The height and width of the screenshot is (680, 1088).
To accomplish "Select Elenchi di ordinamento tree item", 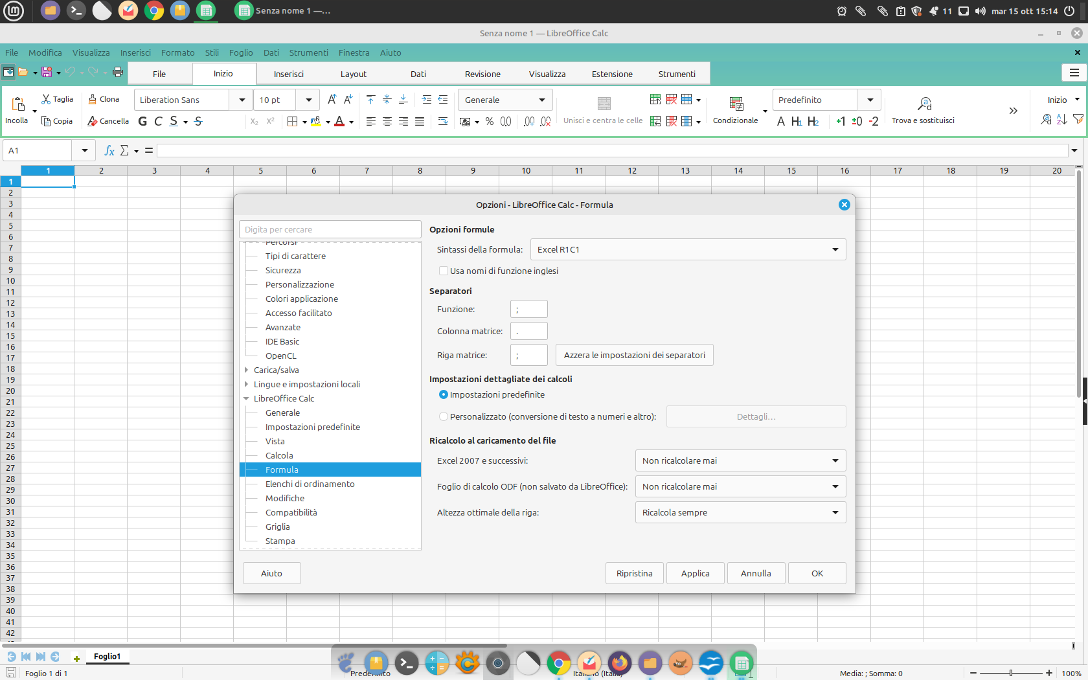I will coord(310,484).
